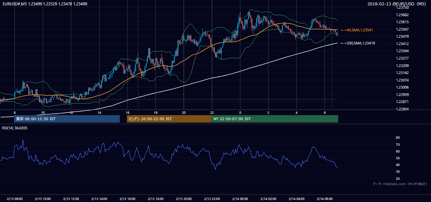
Task: Click price axis value 1.22804
Action: tap(402, 109)
